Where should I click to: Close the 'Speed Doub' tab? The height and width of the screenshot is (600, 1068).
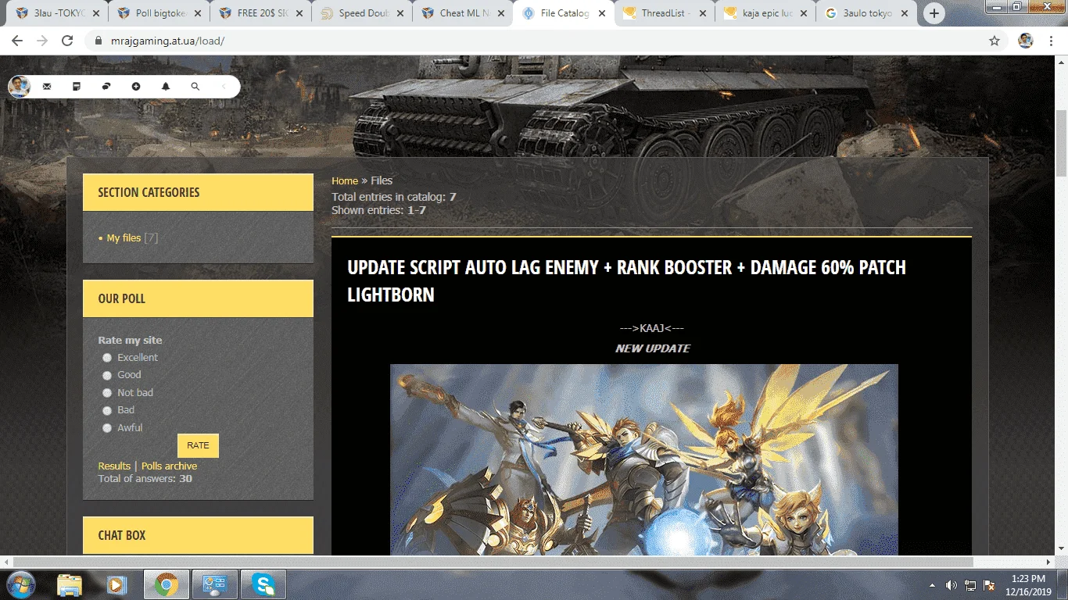coord(399,13)
